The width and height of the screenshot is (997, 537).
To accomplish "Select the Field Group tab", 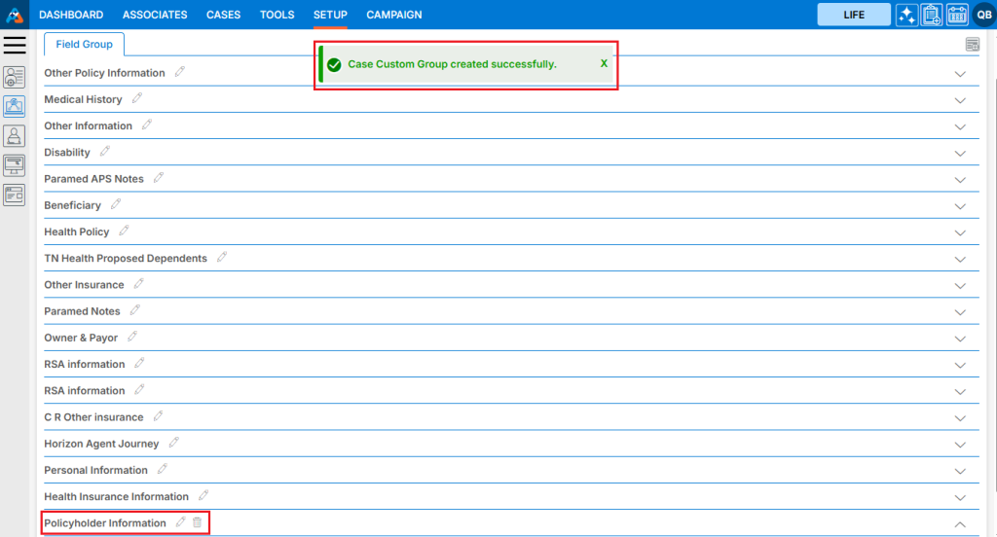I will coord(84,44).
